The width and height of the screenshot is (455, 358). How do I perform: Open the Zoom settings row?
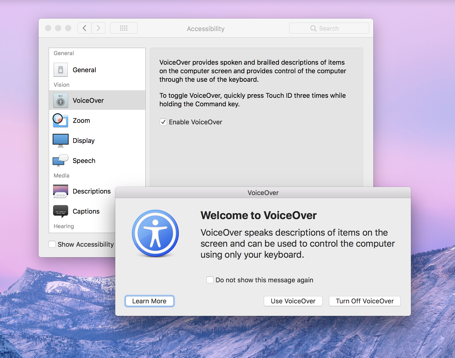(97, 120)
